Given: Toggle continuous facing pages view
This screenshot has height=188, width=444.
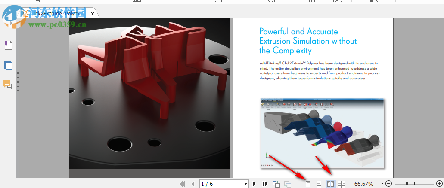Looking at the screenshot, I should [x=342, y=184].
